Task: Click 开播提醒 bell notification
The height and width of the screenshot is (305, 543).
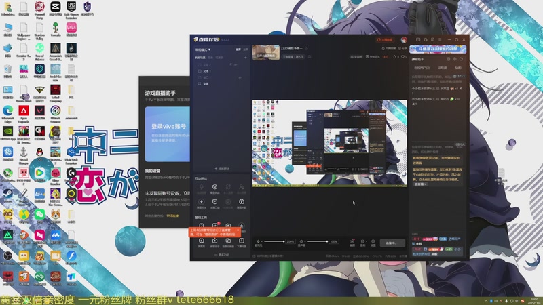Action: pyautogui.click(x=388, y=48)
